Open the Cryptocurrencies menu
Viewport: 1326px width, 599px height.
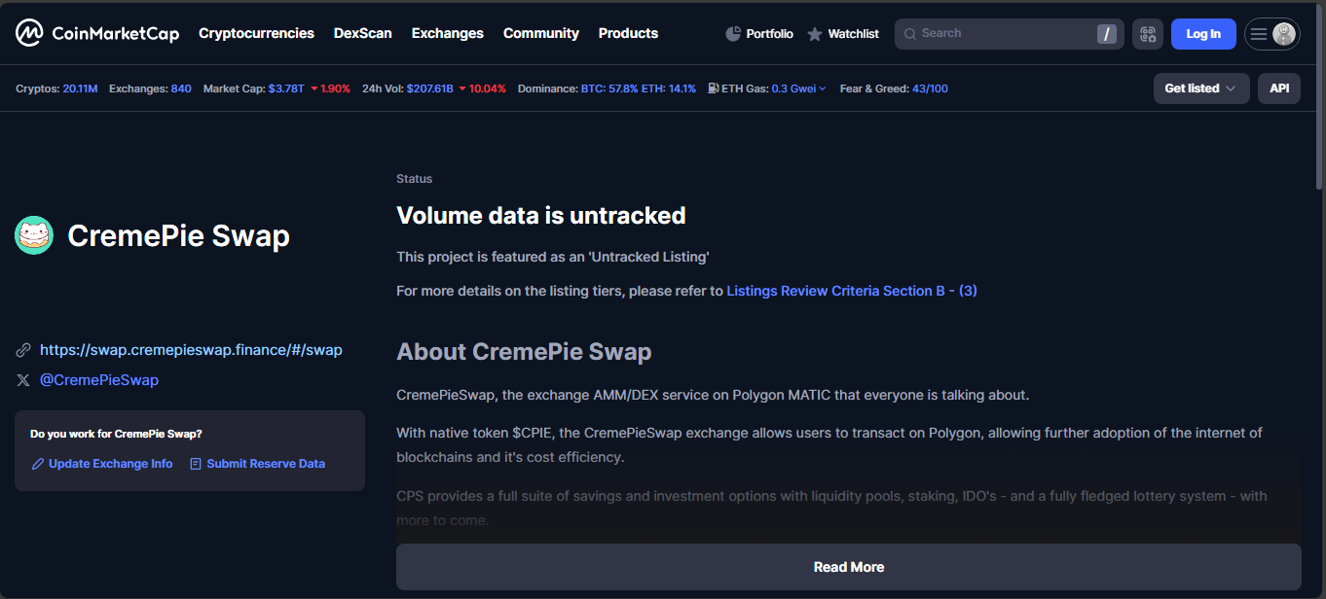[x=256, y=33]
